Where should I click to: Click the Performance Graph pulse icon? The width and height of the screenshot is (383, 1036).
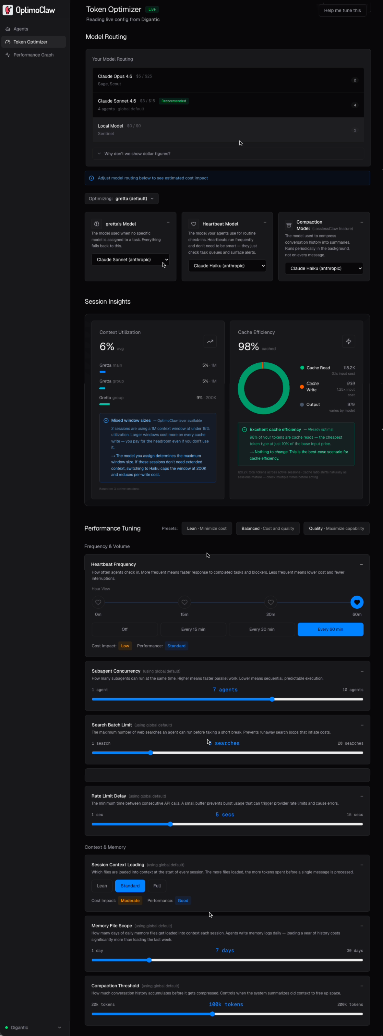click(8, 55)
